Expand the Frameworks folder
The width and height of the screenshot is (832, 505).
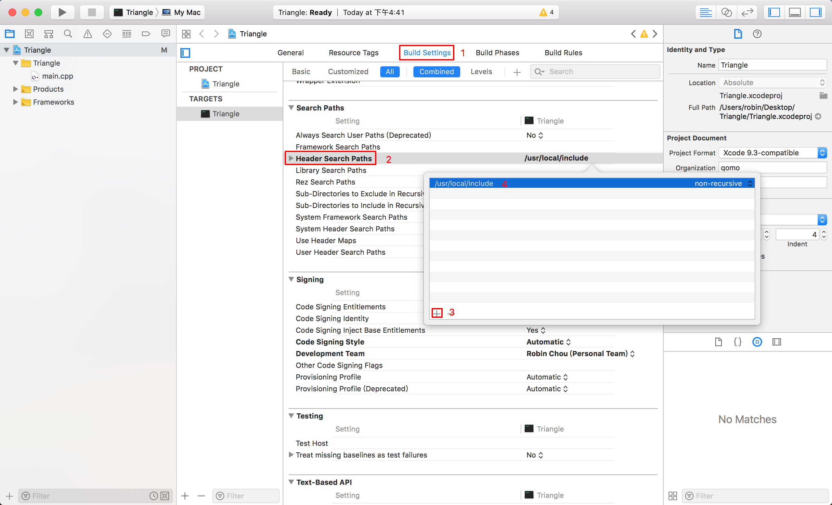(x=16, y=102)
